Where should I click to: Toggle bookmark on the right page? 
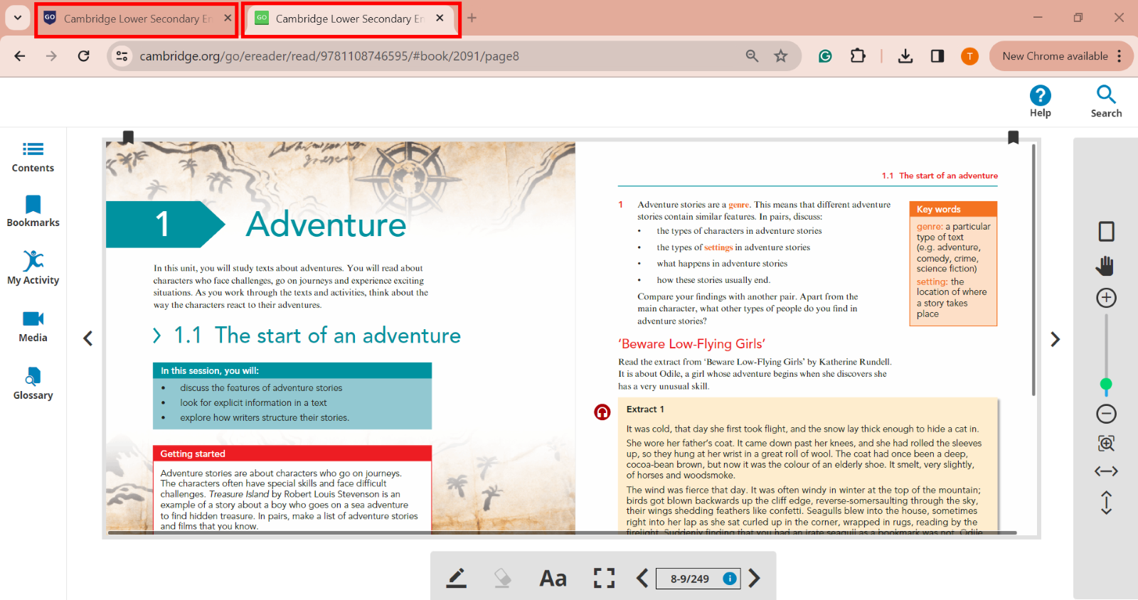[x=1014, y=137]
